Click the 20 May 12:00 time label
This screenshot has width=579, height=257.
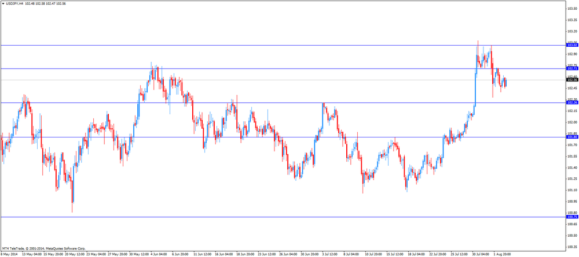[74, 254]
